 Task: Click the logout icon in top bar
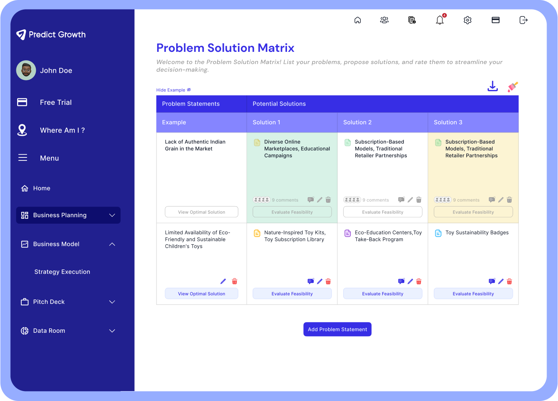tap(523, 20)
